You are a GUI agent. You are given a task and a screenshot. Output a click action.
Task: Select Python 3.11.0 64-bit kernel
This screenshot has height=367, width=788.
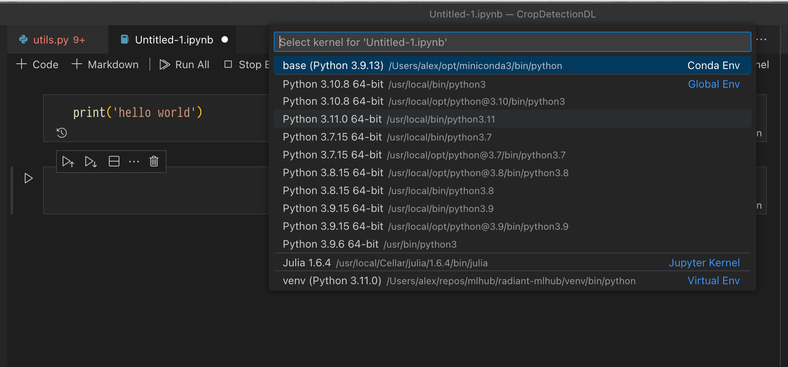coord(512,119)
